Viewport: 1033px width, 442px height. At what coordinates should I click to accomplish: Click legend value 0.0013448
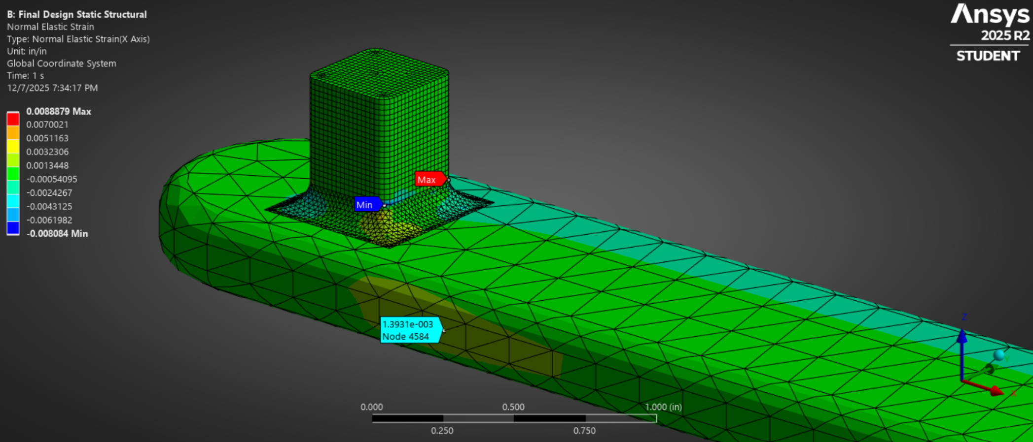coord(47,165)
